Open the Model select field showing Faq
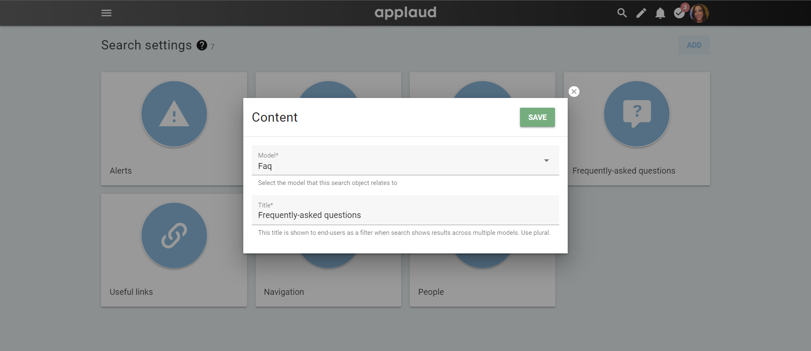The width and height of the screenshot is (811, 351). pyautogui.click(x=405, y=160)
